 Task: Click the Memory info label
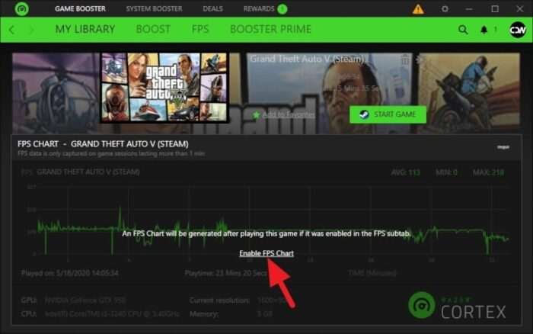click(x=204, y=314)
